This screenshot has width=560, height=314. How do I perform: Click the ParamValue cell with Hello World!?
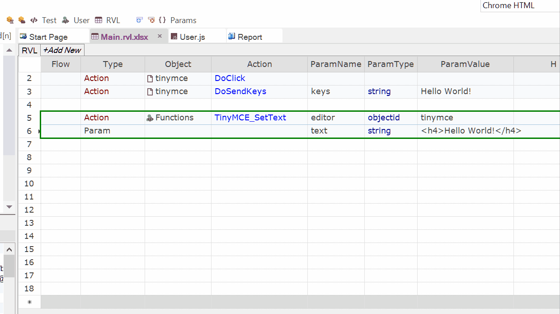pos(446,91)
